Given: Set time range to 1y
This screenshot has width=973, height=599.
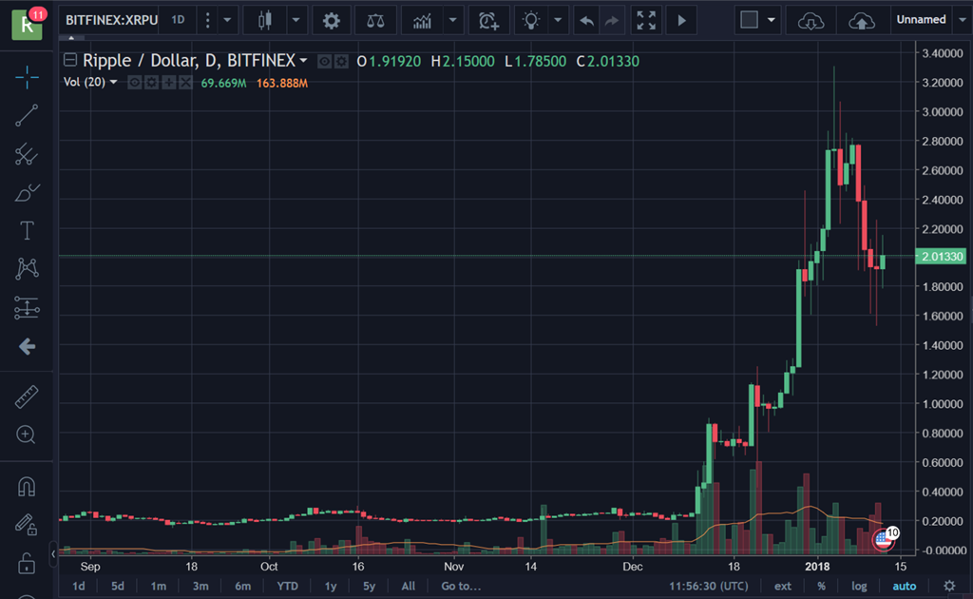Looking at the screenshot, I should [331, 586].
